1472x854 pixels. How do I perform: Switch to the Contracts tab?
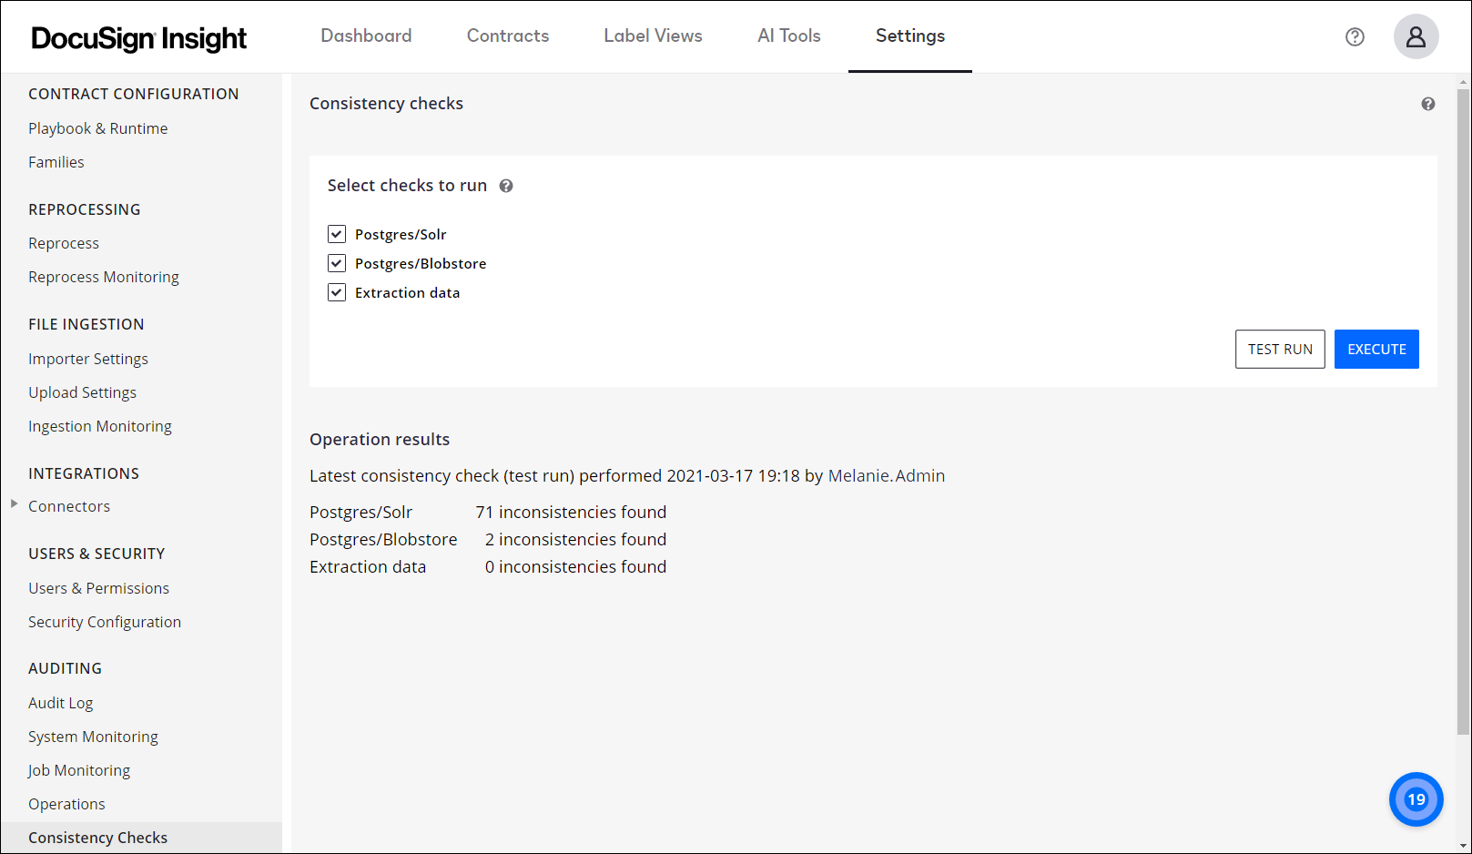point(507,36)
